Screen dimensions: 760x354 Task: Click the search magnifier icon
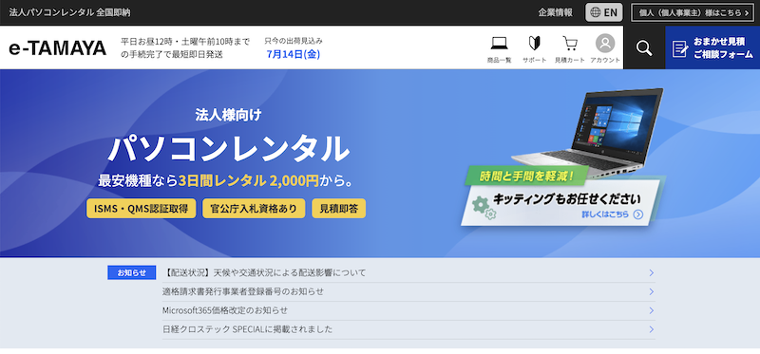[644, 48]
